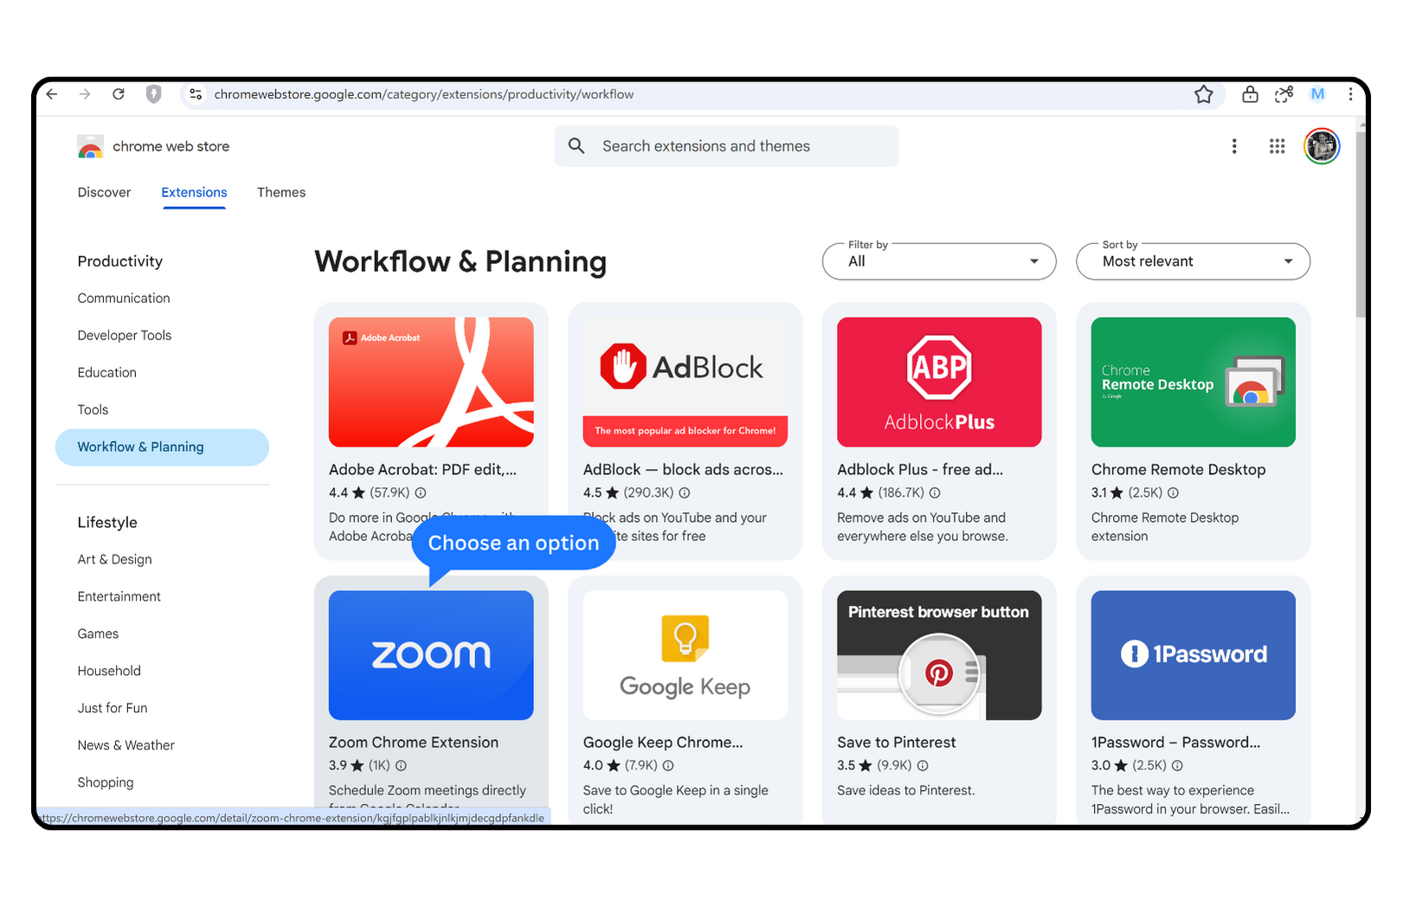Select Tools category in sidebar
The width and height of the screenshot is (1403, 907).
93,410
